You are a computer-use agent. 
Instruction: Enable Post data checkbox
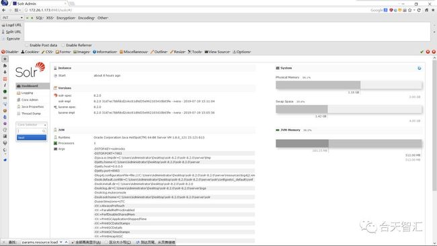click(27, 45)
